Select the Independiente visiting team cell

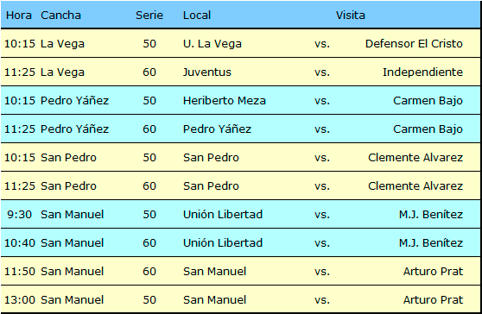click(422, 72)
